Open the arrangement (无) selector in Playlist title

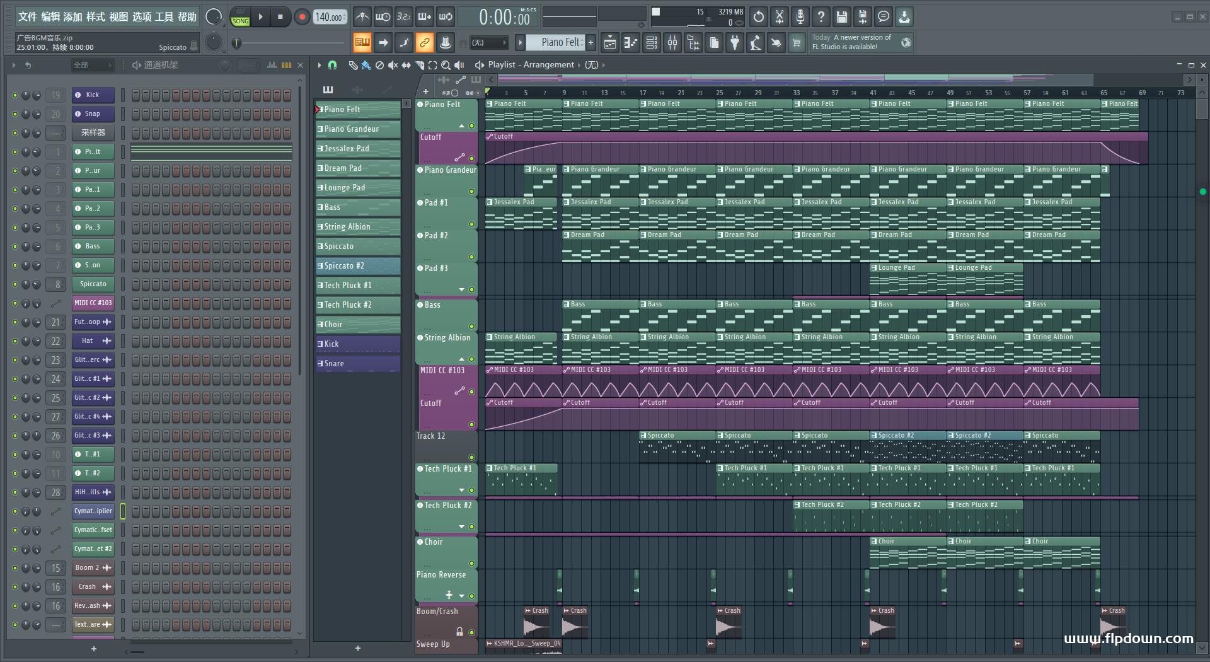tap(591, 65)
